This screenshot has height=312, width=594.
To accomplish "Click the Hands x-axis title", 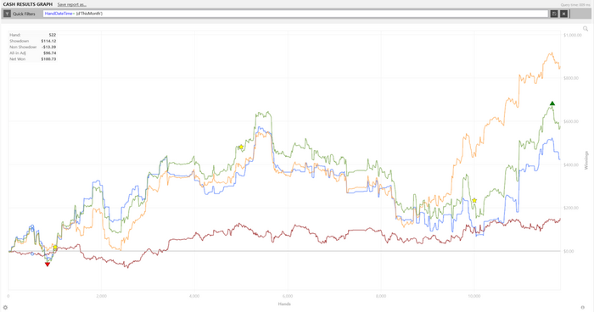I will coord(284,304).
